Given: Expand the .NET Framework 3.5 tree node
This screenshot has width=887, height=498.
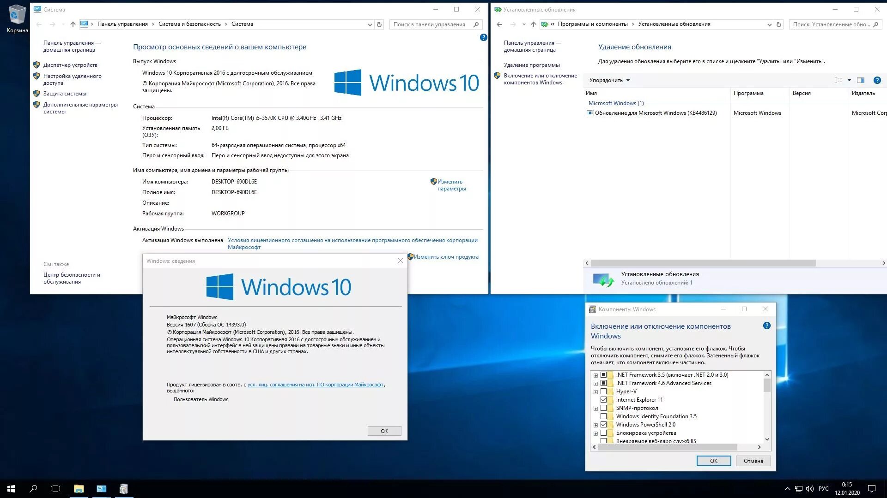Looking at the screenshot, I should pos(595,375).
